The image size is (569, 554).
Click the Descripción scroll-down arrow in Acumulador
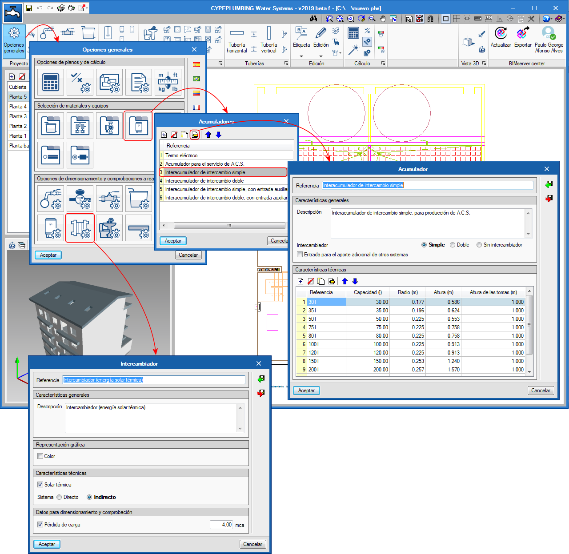pos(528,234)
